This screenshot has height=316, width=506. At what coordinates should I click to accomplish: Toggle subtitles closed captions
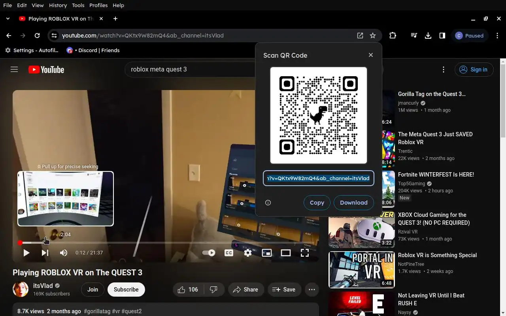tap(229, 253)
